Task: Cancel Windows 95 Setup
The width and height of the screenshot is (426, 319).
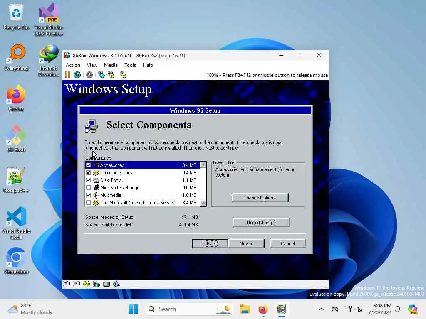Action: click(x=288, y=243)
